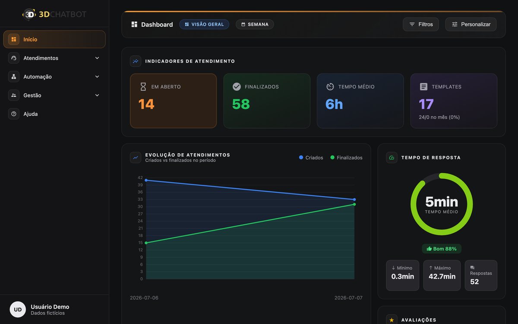Viewport: 518px width, 324px height.
Task: Open the Templates card showing 17
Action: pyautogui.click(x=454, y=101)
